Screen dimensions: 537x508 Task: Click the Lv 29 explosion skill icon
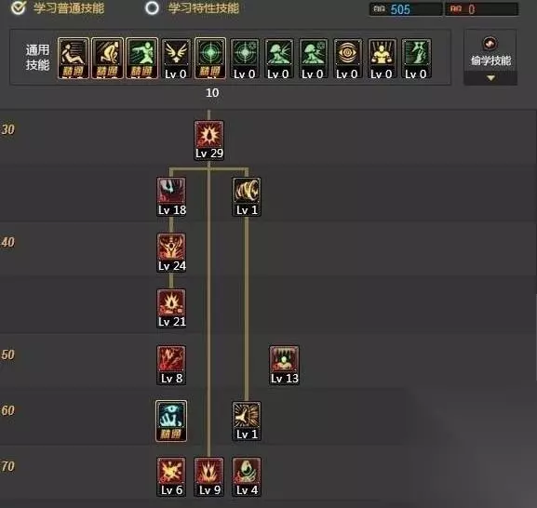tap(208, 140)
